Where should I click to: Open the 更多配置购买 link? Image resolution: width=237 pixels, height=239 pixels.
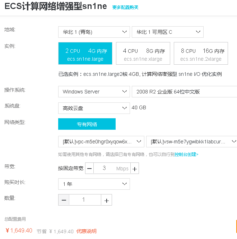[x=125, y=7]
